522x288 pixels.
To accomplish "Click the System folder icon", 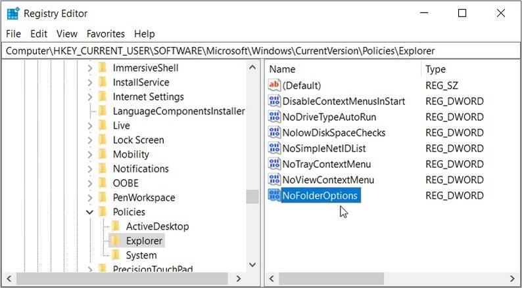I will coord(116,255).
